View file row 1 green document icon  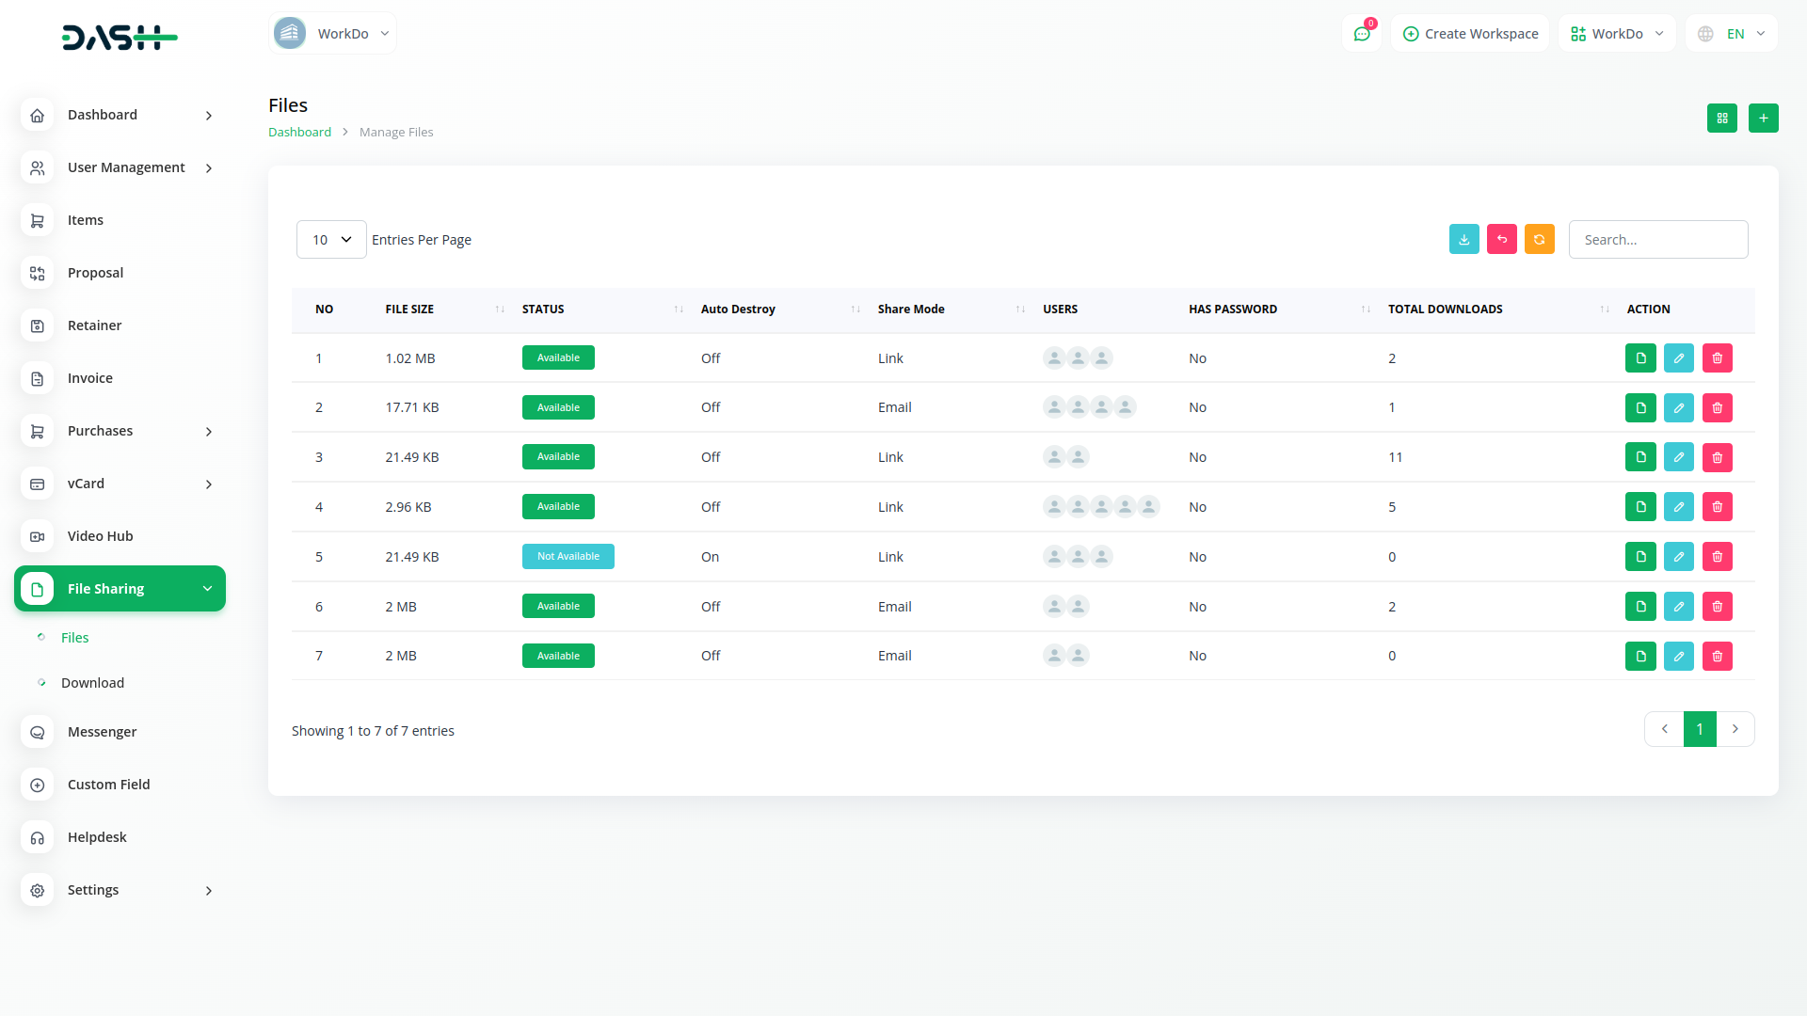pyautogui.click(x=1639, y=358)
